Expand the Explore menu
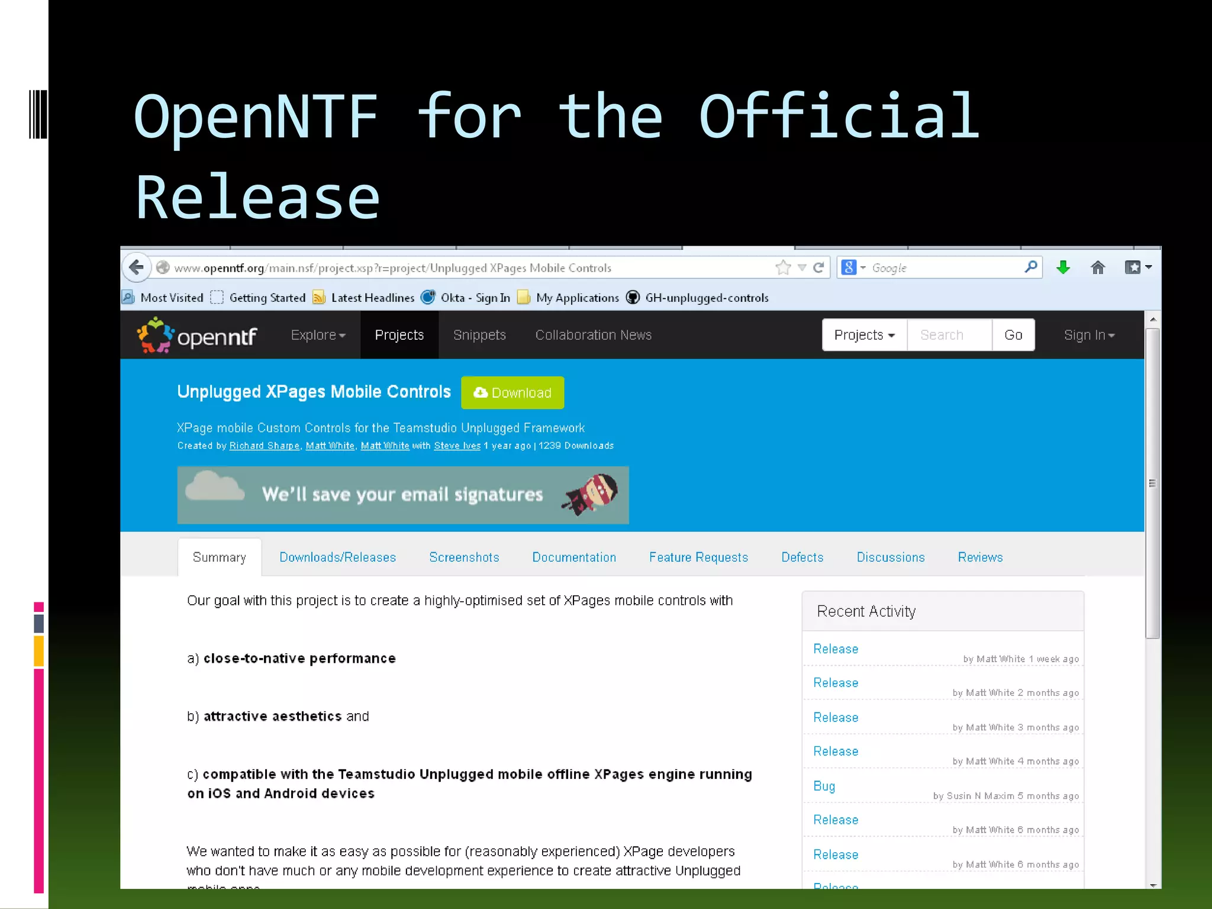 318,335
